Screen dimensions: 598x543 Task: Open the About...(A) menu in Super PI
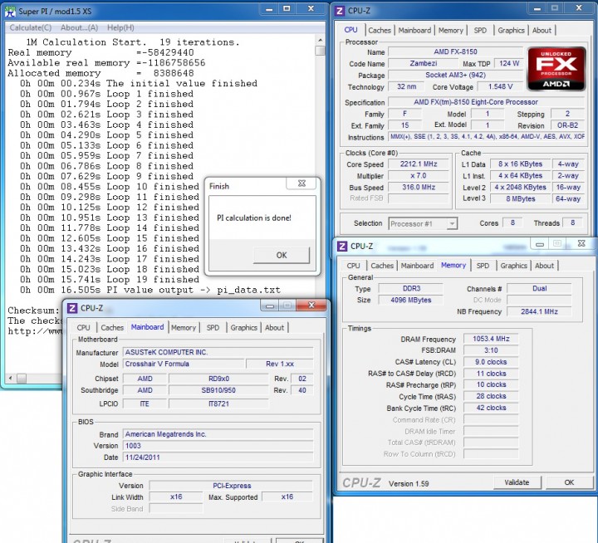tap(79, 27)
